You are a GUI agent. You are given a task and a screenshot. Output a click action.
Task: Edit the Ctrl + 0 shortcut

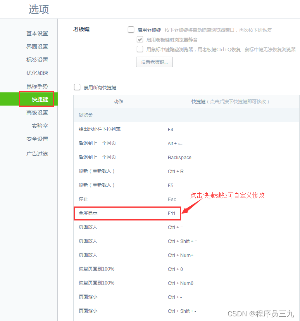coord(175,269)
